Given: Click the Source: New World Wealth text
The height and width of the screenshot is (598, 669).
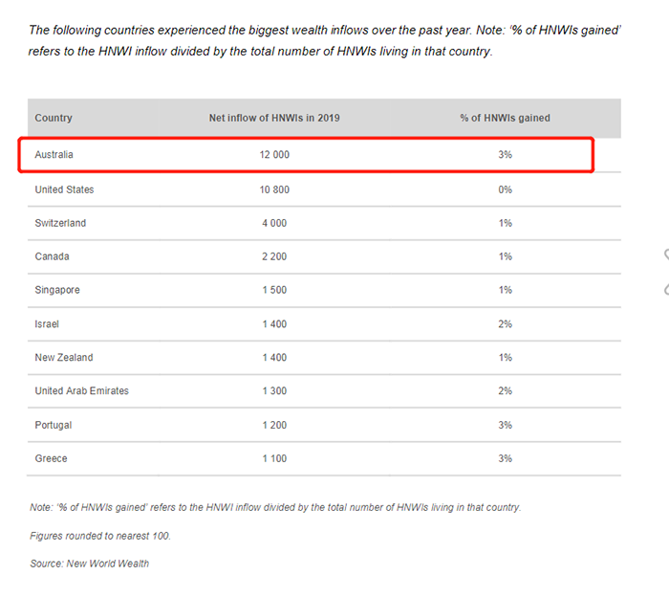Looking at the screenshot, I should pyautogui.click(x=90, y=564).
